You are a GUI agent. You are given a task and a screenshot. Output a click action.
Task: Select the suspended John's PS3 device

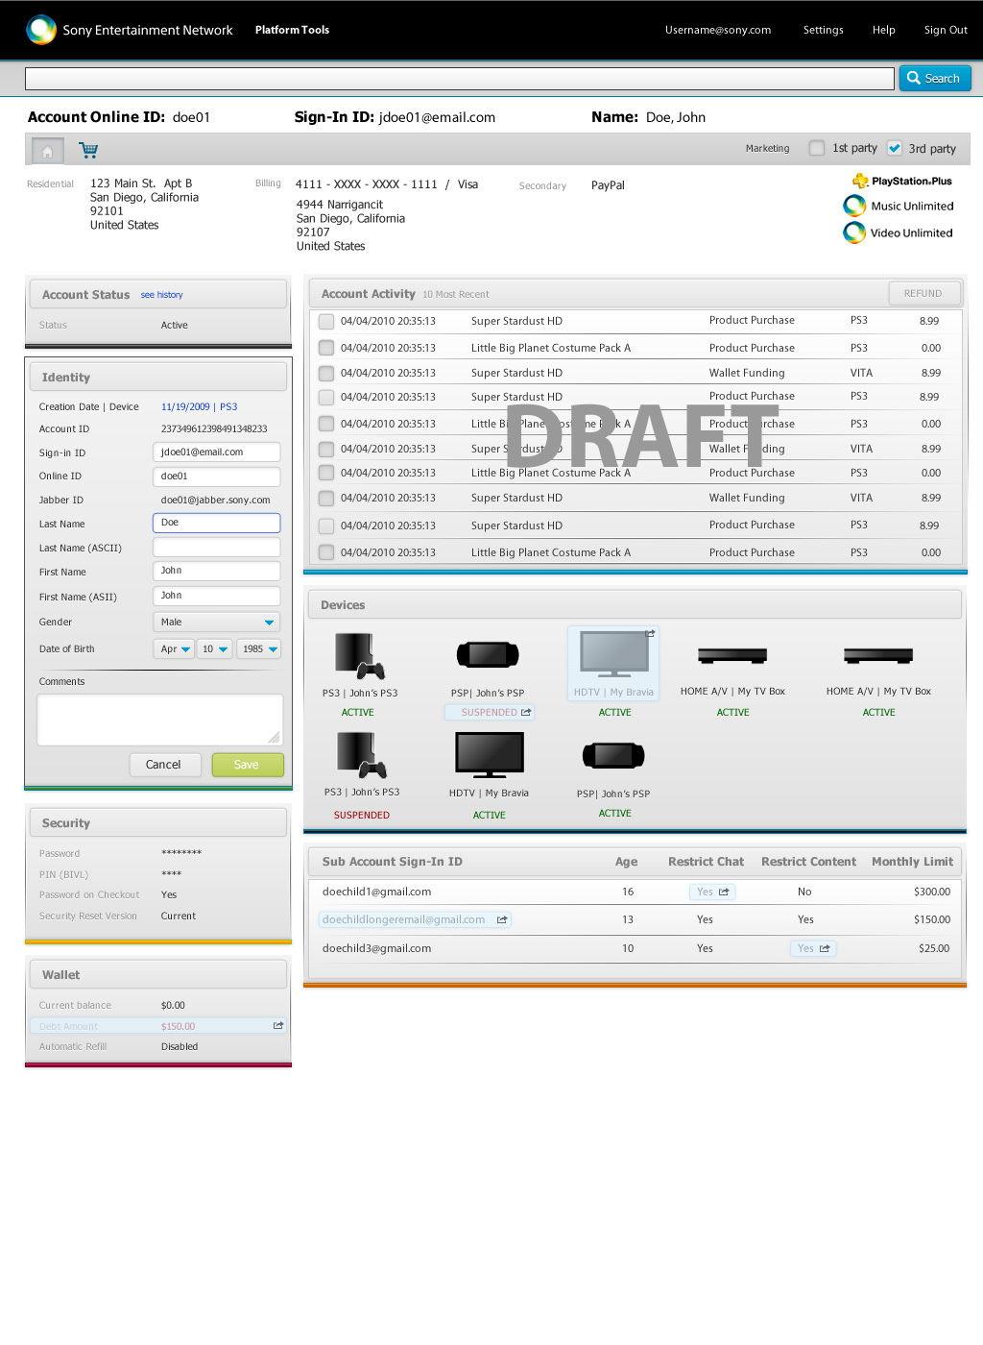(x=362, y=755)
